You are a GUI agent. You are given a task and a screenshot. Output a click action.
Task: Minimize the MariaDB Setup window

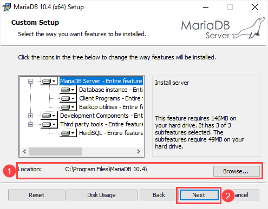click(x=206, y=7)
